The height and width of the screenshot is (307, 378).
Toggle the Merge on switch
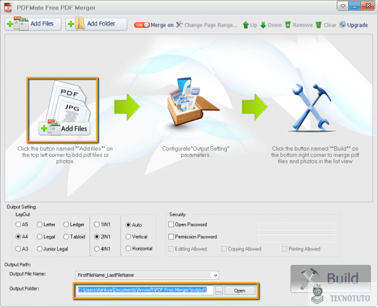click(x=142, y=25)
